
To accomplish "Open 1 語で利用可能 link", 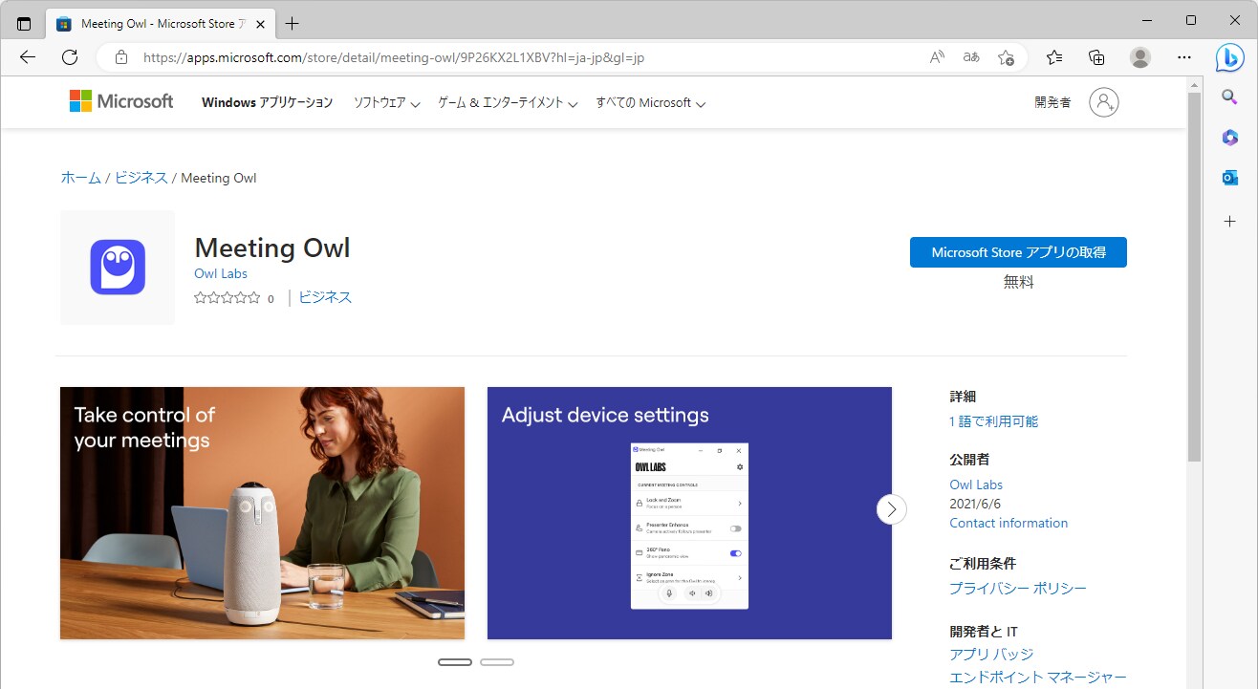I will (x=993, y=421).
